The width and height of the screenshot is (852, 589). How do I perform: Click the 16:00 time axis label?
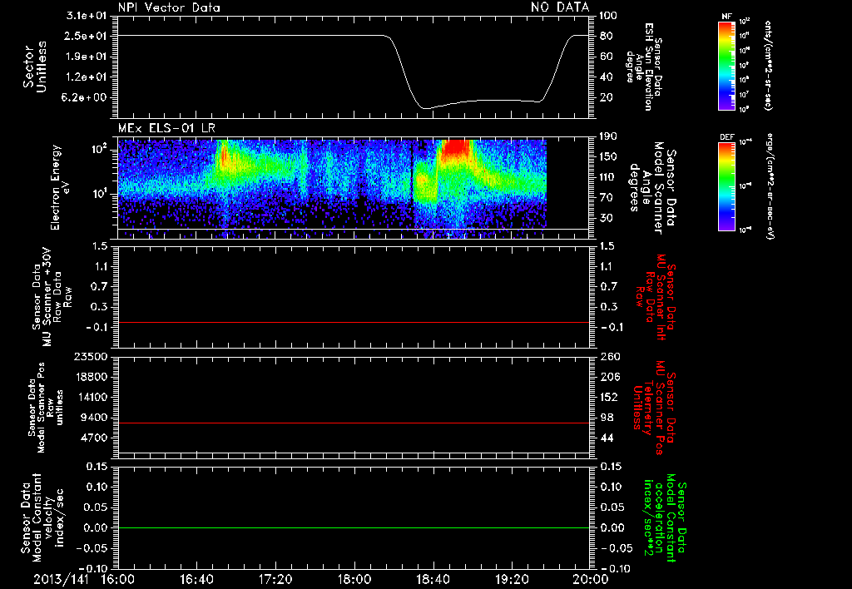click(x=118, y=579)
